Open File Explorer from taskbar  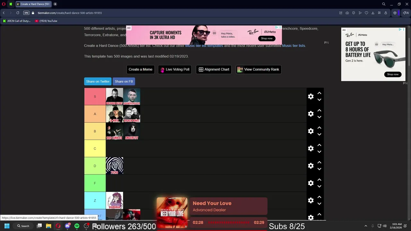[48, 226]
